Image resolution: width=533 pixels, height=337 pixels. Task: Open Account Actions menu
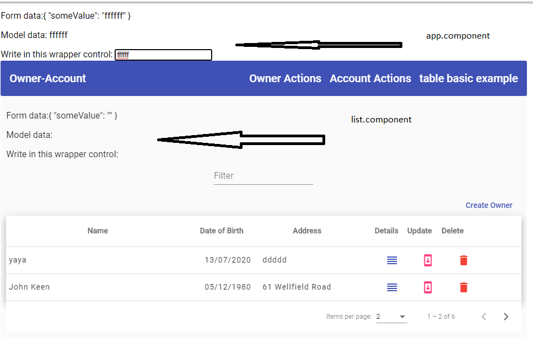pyautogui.click(x=370, y=78)
